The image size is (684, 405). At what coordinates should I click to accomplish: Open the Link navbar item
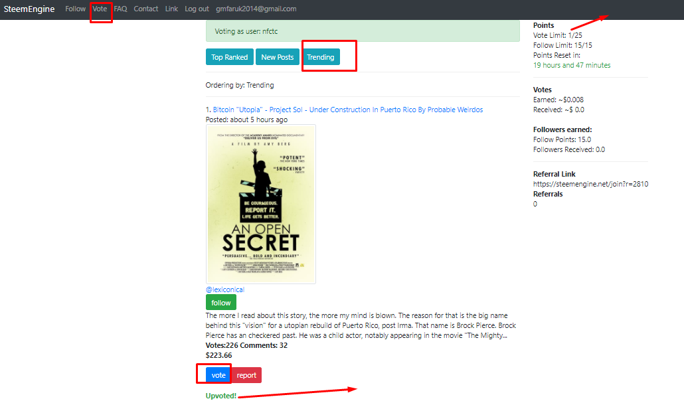point(171,9)
